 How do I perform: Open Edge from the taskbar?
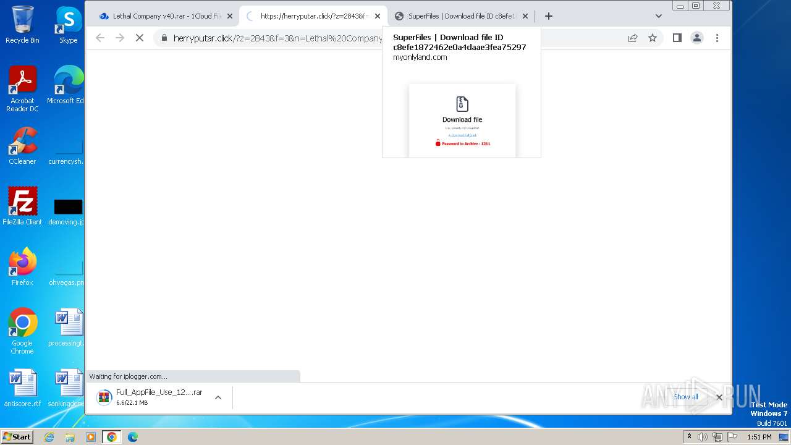point(133,436)
